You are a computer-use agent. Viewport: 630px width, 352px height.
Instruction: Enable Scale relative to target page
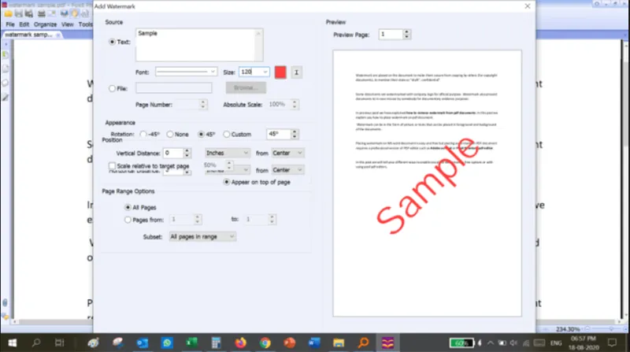coord(112,165)
